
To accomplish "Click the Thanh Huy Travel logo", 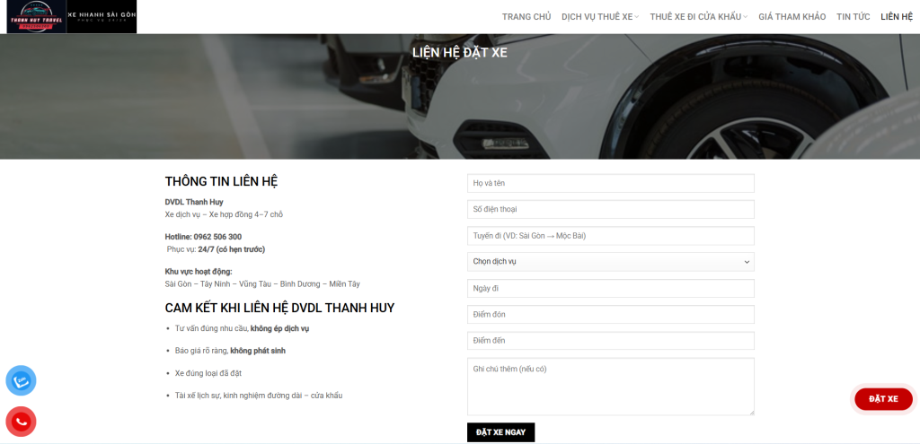I will (x=36, y=17).
